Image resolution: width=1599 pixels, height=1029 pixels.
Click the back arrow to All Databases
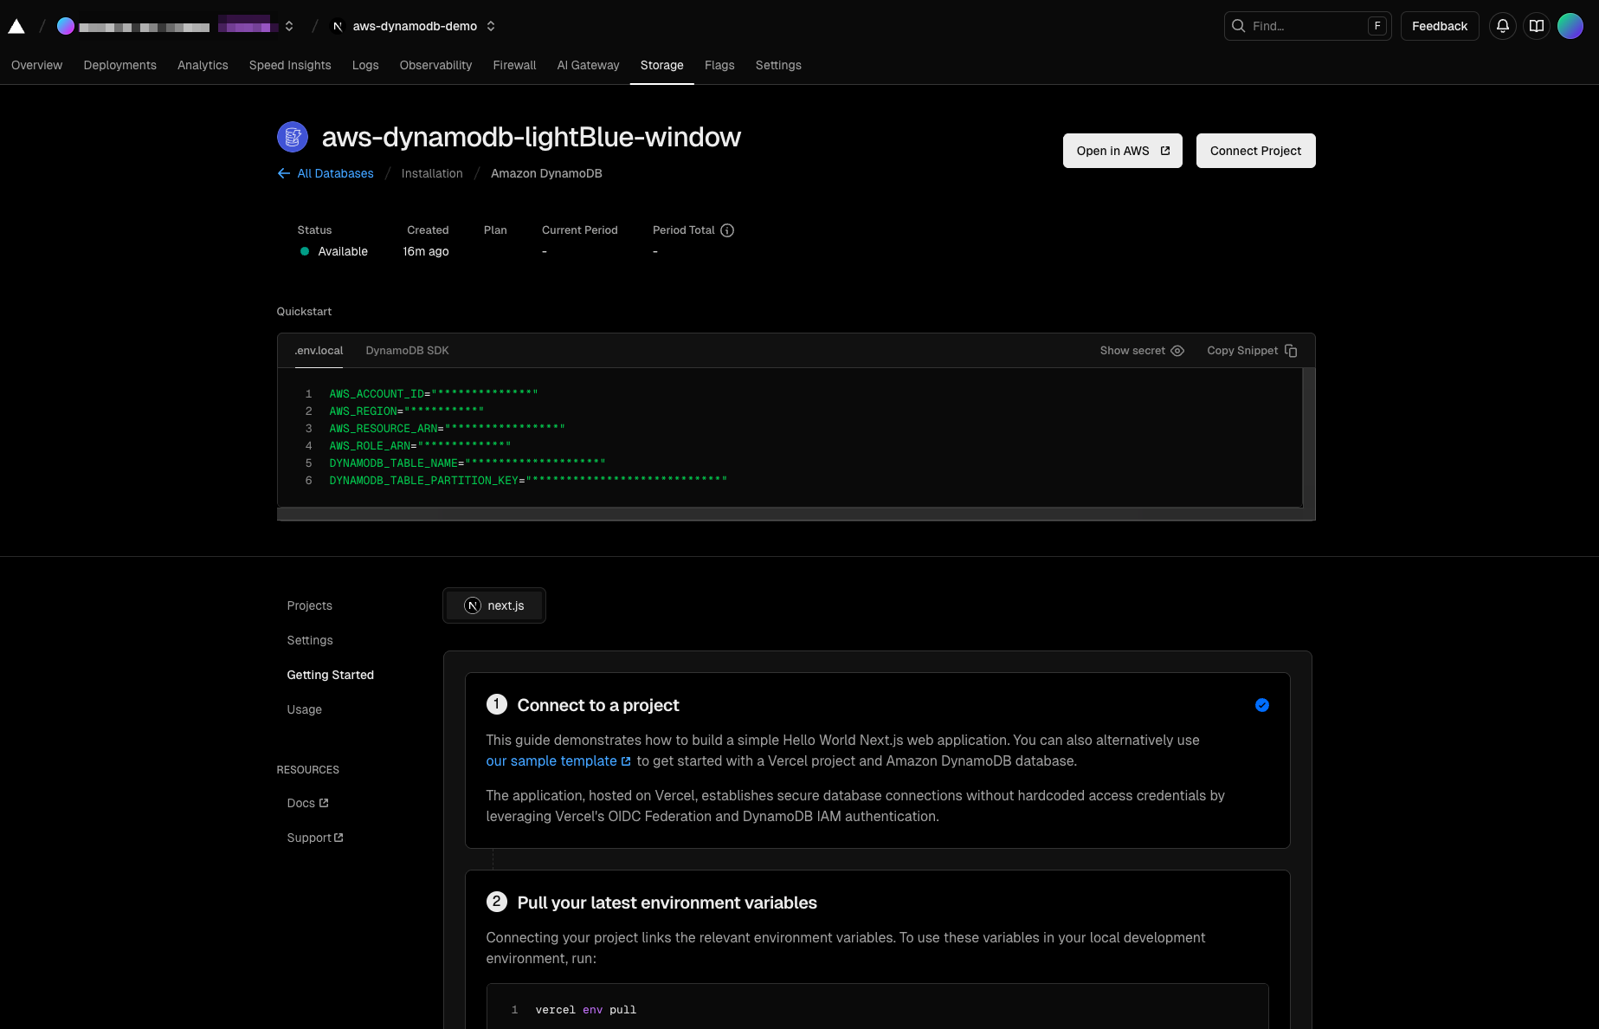(x=283, y=173)
